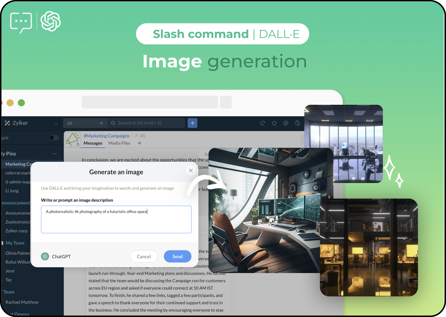
Task: Click the #Marketing Campaigns channel title
Action: 106,136
